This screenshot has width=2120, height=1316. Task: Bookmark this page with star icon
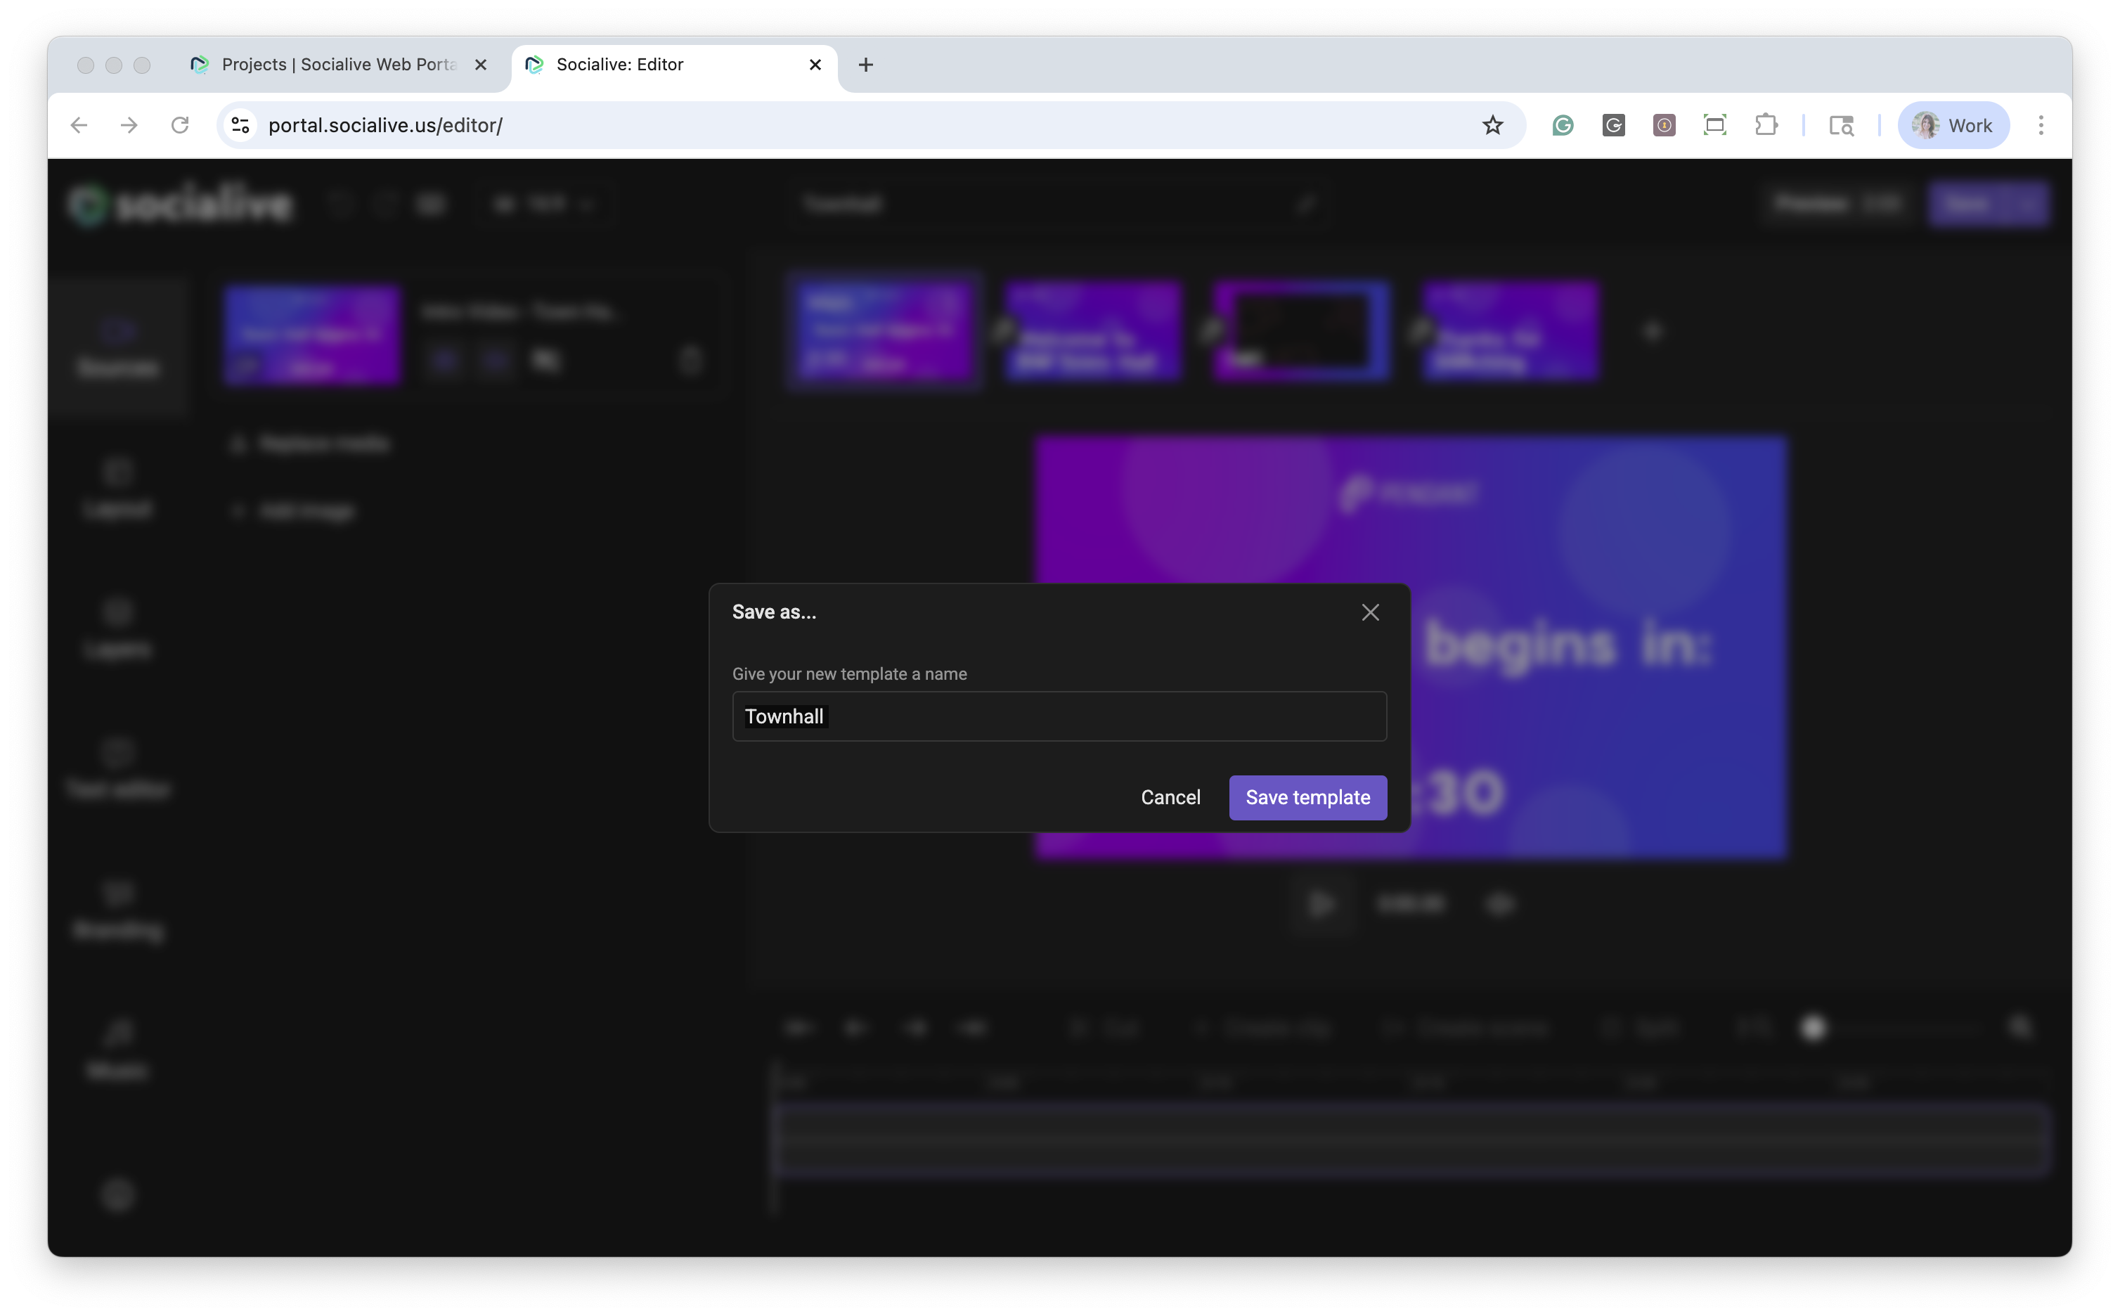click(1492, 125)
